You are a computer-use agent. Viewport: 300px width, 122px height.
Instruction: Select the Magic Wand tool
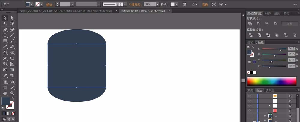coord(5,24)
